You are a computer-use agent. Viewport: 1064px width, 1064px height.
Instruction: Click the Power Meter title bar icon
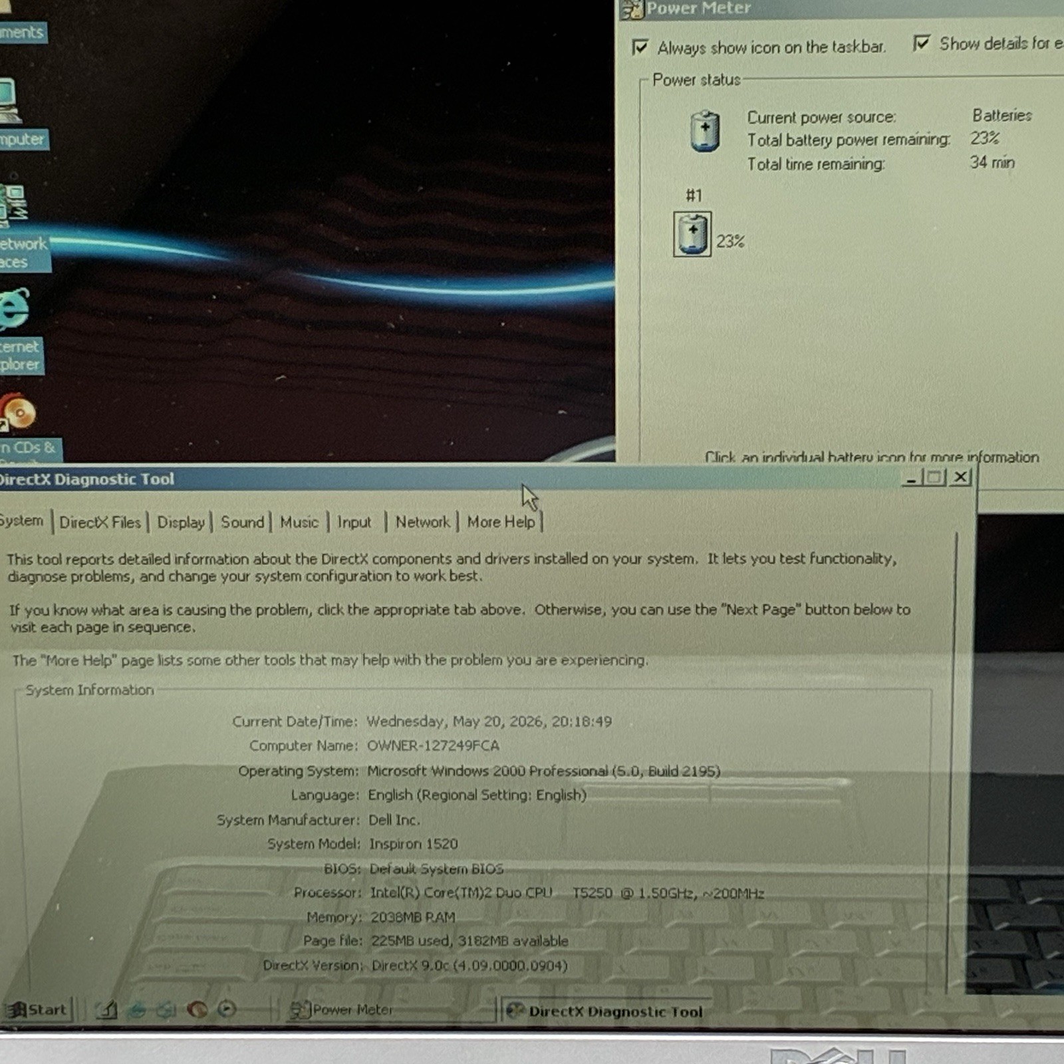click(632, 9)
